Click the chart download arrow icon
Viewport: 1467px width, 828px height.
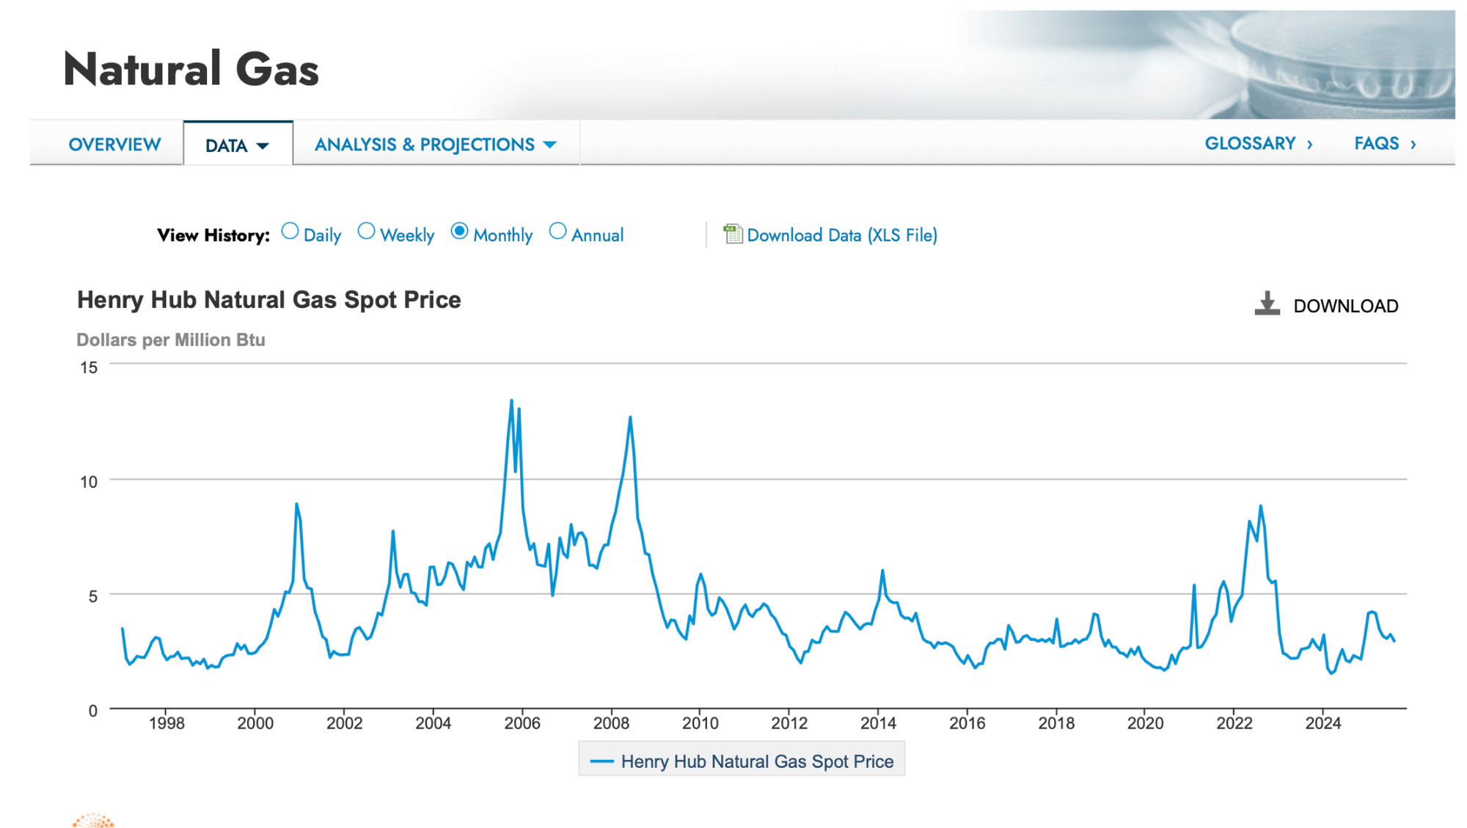[x=1267, y=304]
